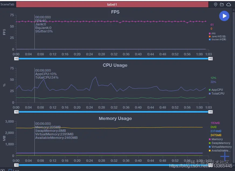
Task: Click the 0:24 time label under CPU Usage chart
Action: pos(89,108)
